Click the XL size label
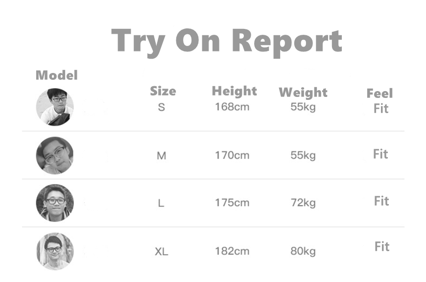The width and height of the screenshot is (426, 282). tap(161, 252)
